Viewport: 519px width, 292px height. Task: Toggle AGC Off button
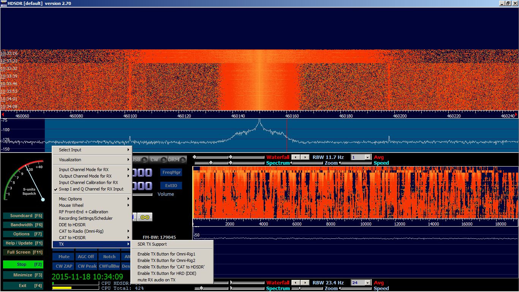click(86, 257)
